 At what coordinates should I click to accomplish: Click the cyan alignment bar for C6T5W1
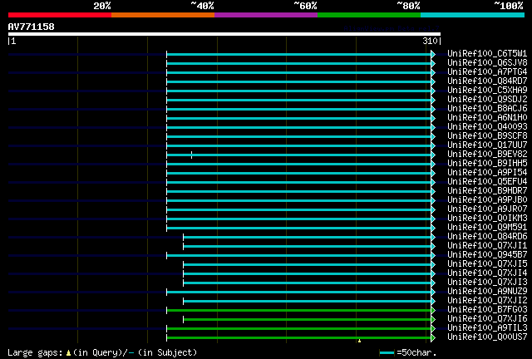pyautogui.click(x=299, y=54)
